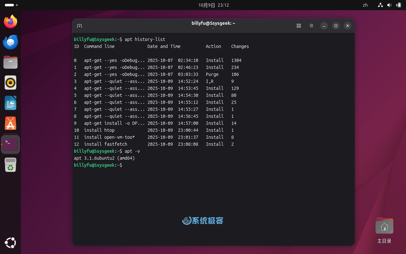Show applications via Ubuntu logo button
The height and width of the screenshot is (254, 406).
click(x=10, y=243)
